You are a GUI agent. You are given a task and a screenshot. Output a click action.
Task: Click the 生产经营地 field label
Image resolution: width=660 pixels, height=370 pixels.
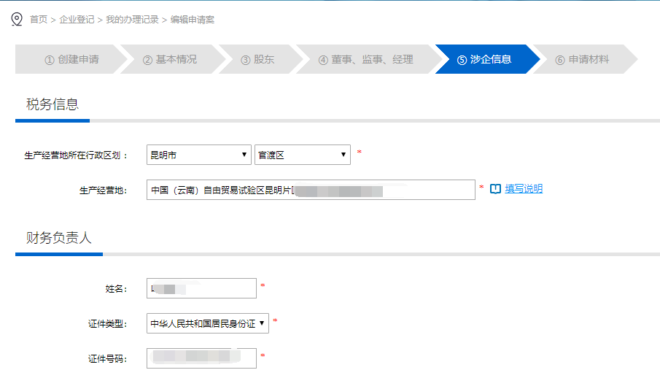pyautogui.click(x=103, y=190)
